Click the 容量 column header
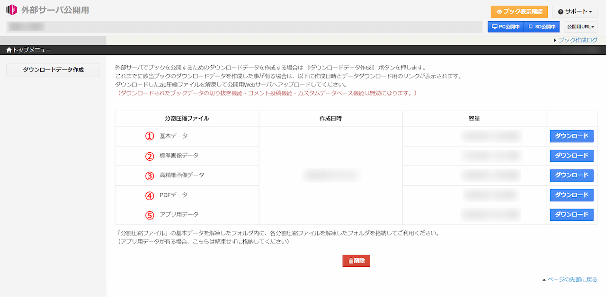Viewport: 606px width, 297px height. [474, 118]
